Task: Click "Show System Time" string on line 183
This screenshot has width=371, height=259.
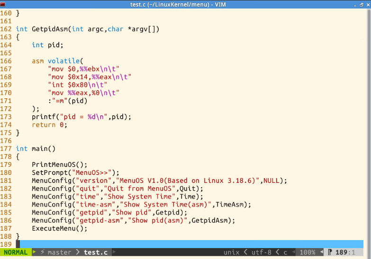Action: (x=139, y=197)
